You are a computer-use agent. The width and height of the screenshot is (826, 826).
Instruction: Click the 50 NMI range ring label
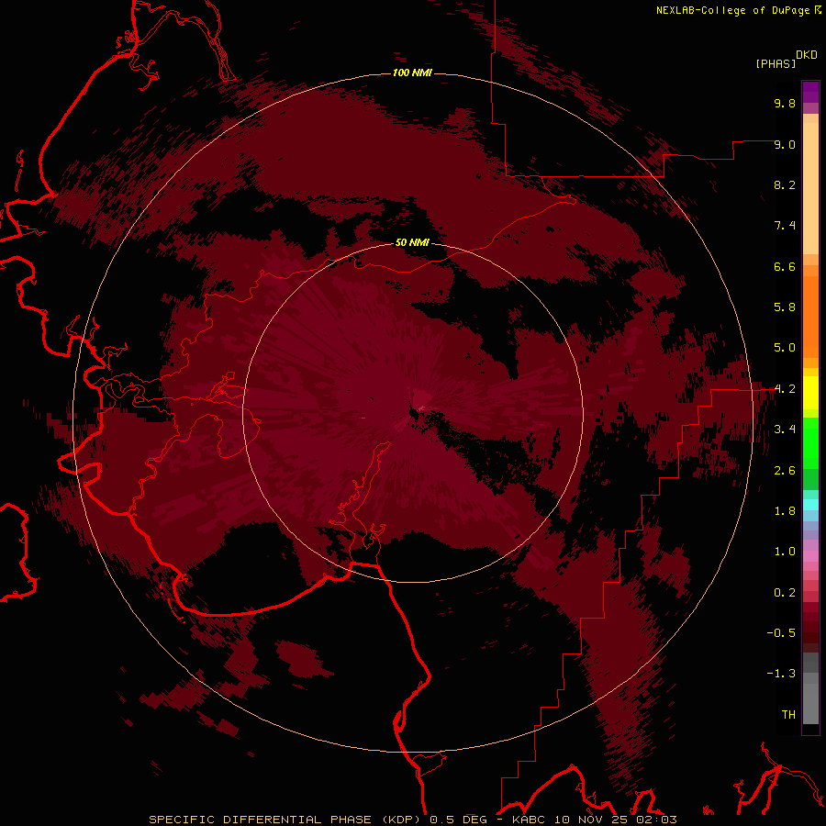click(x=412, y=242)
